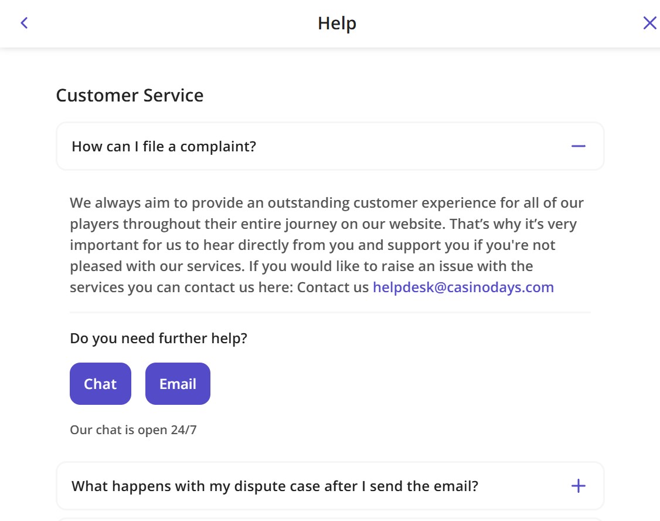
Task: Expand the dispute case question's plus icon
Action: [x=578, y=486]
